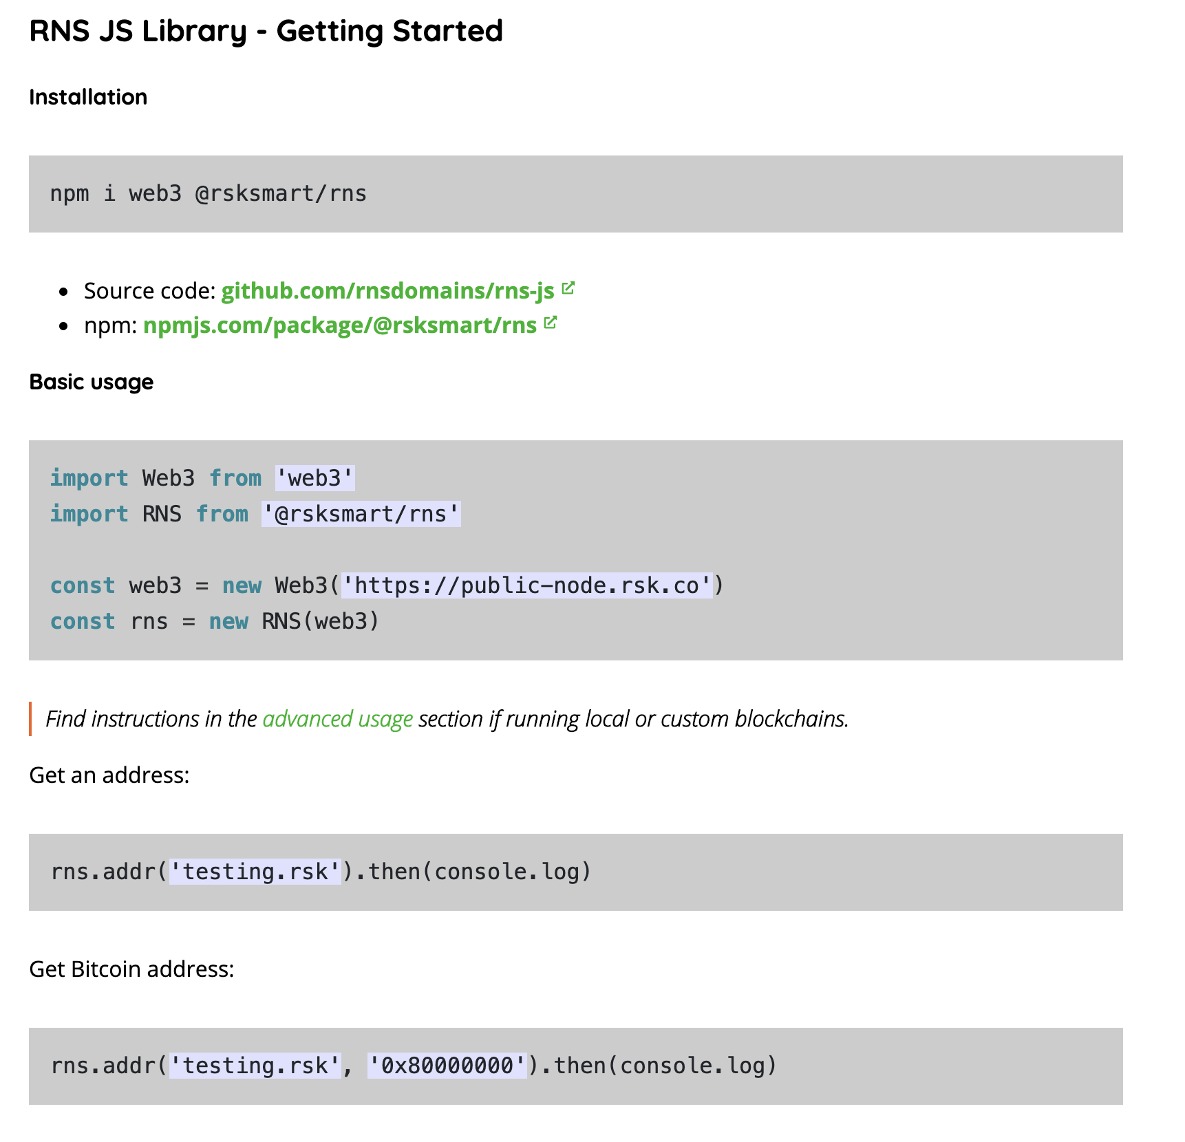
Task: Click the '0x80000000' string in code
Action: click(447, 1066)
